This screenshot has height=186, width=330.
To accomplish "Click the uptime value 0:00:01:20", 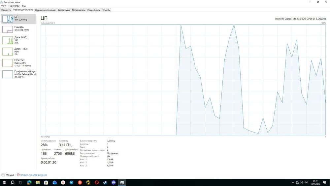I will click(x=49, y=163).
